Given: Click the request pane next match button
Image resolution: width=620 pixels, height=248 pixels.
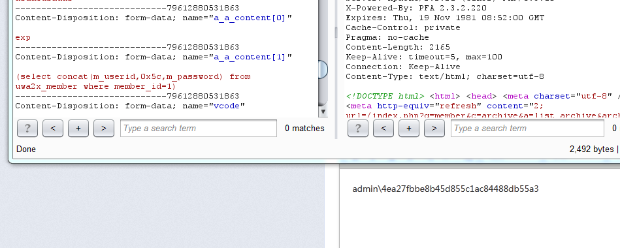Looking at the screenshot, I should click(104, 129).
